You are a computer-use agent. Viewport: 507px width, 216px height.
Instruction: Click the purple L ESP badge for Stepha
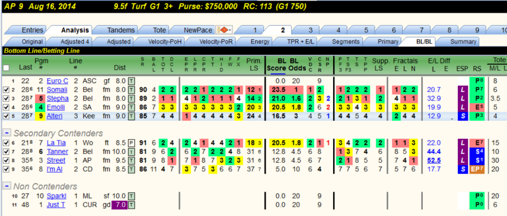pyautogui.click(x=462, y=98)
